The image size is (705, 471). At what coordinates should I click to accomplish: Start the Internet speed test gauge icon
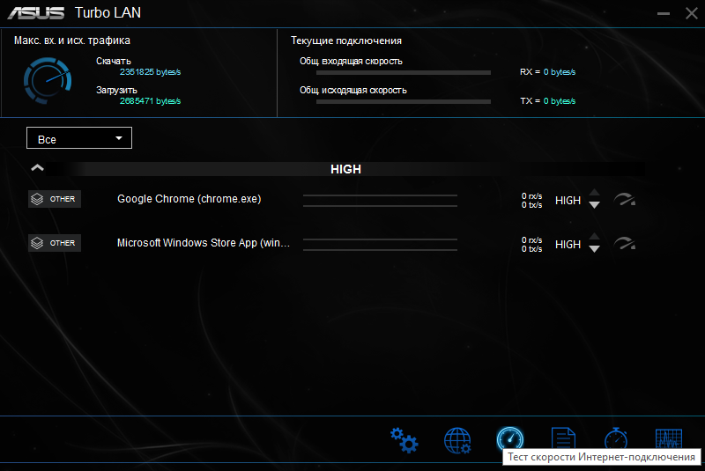[x=510, y=438]
